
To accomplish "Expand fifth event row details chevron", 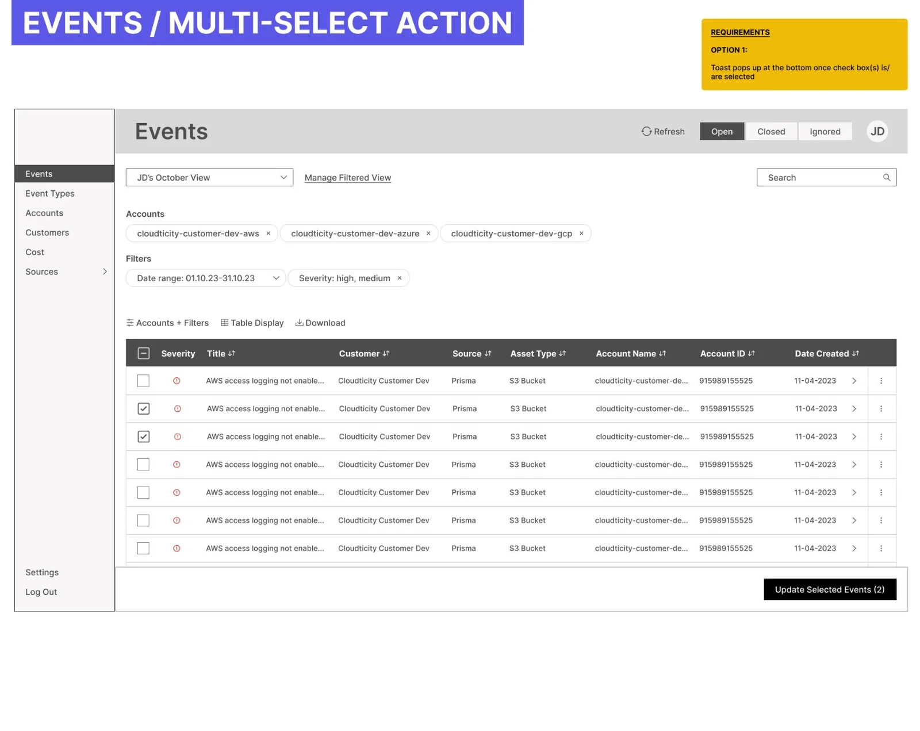I will 854,493.
